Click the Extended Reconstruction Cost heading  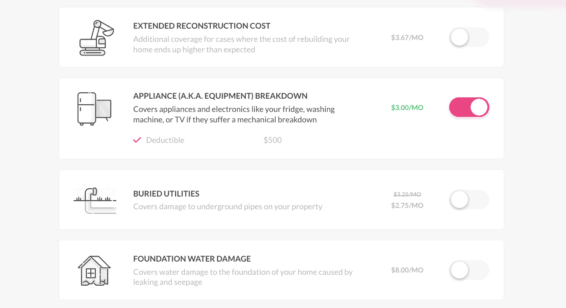point(202,26)
